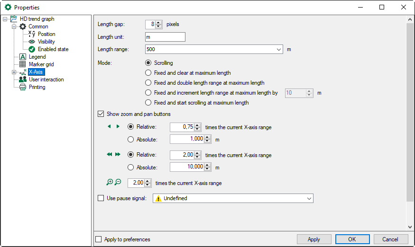
Task: Select Fixed and clear at maximum length
Action: point(148,73)
